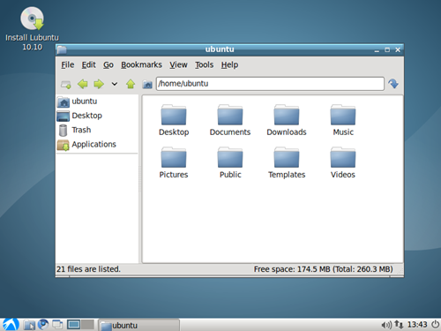The height and width of the screenshot is (331, 441).
Task: Select the Downloads folder icon
Action: click(287, 120)
